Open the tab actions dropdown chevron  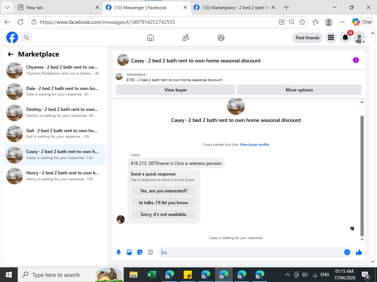[x=7, y=7]
